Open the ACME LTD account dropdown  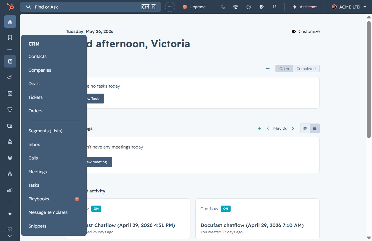(349, 7)
